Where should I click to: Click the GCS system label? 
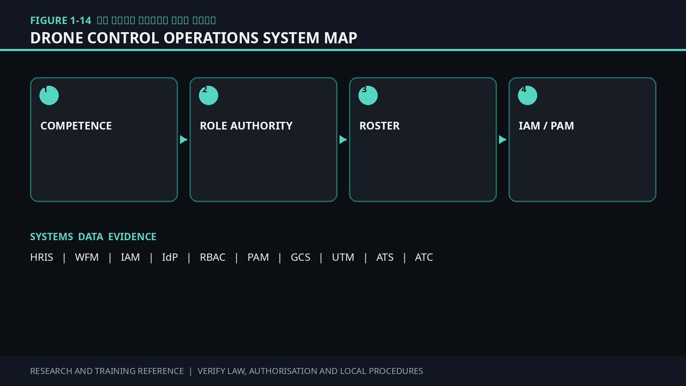tap(301, 257)
